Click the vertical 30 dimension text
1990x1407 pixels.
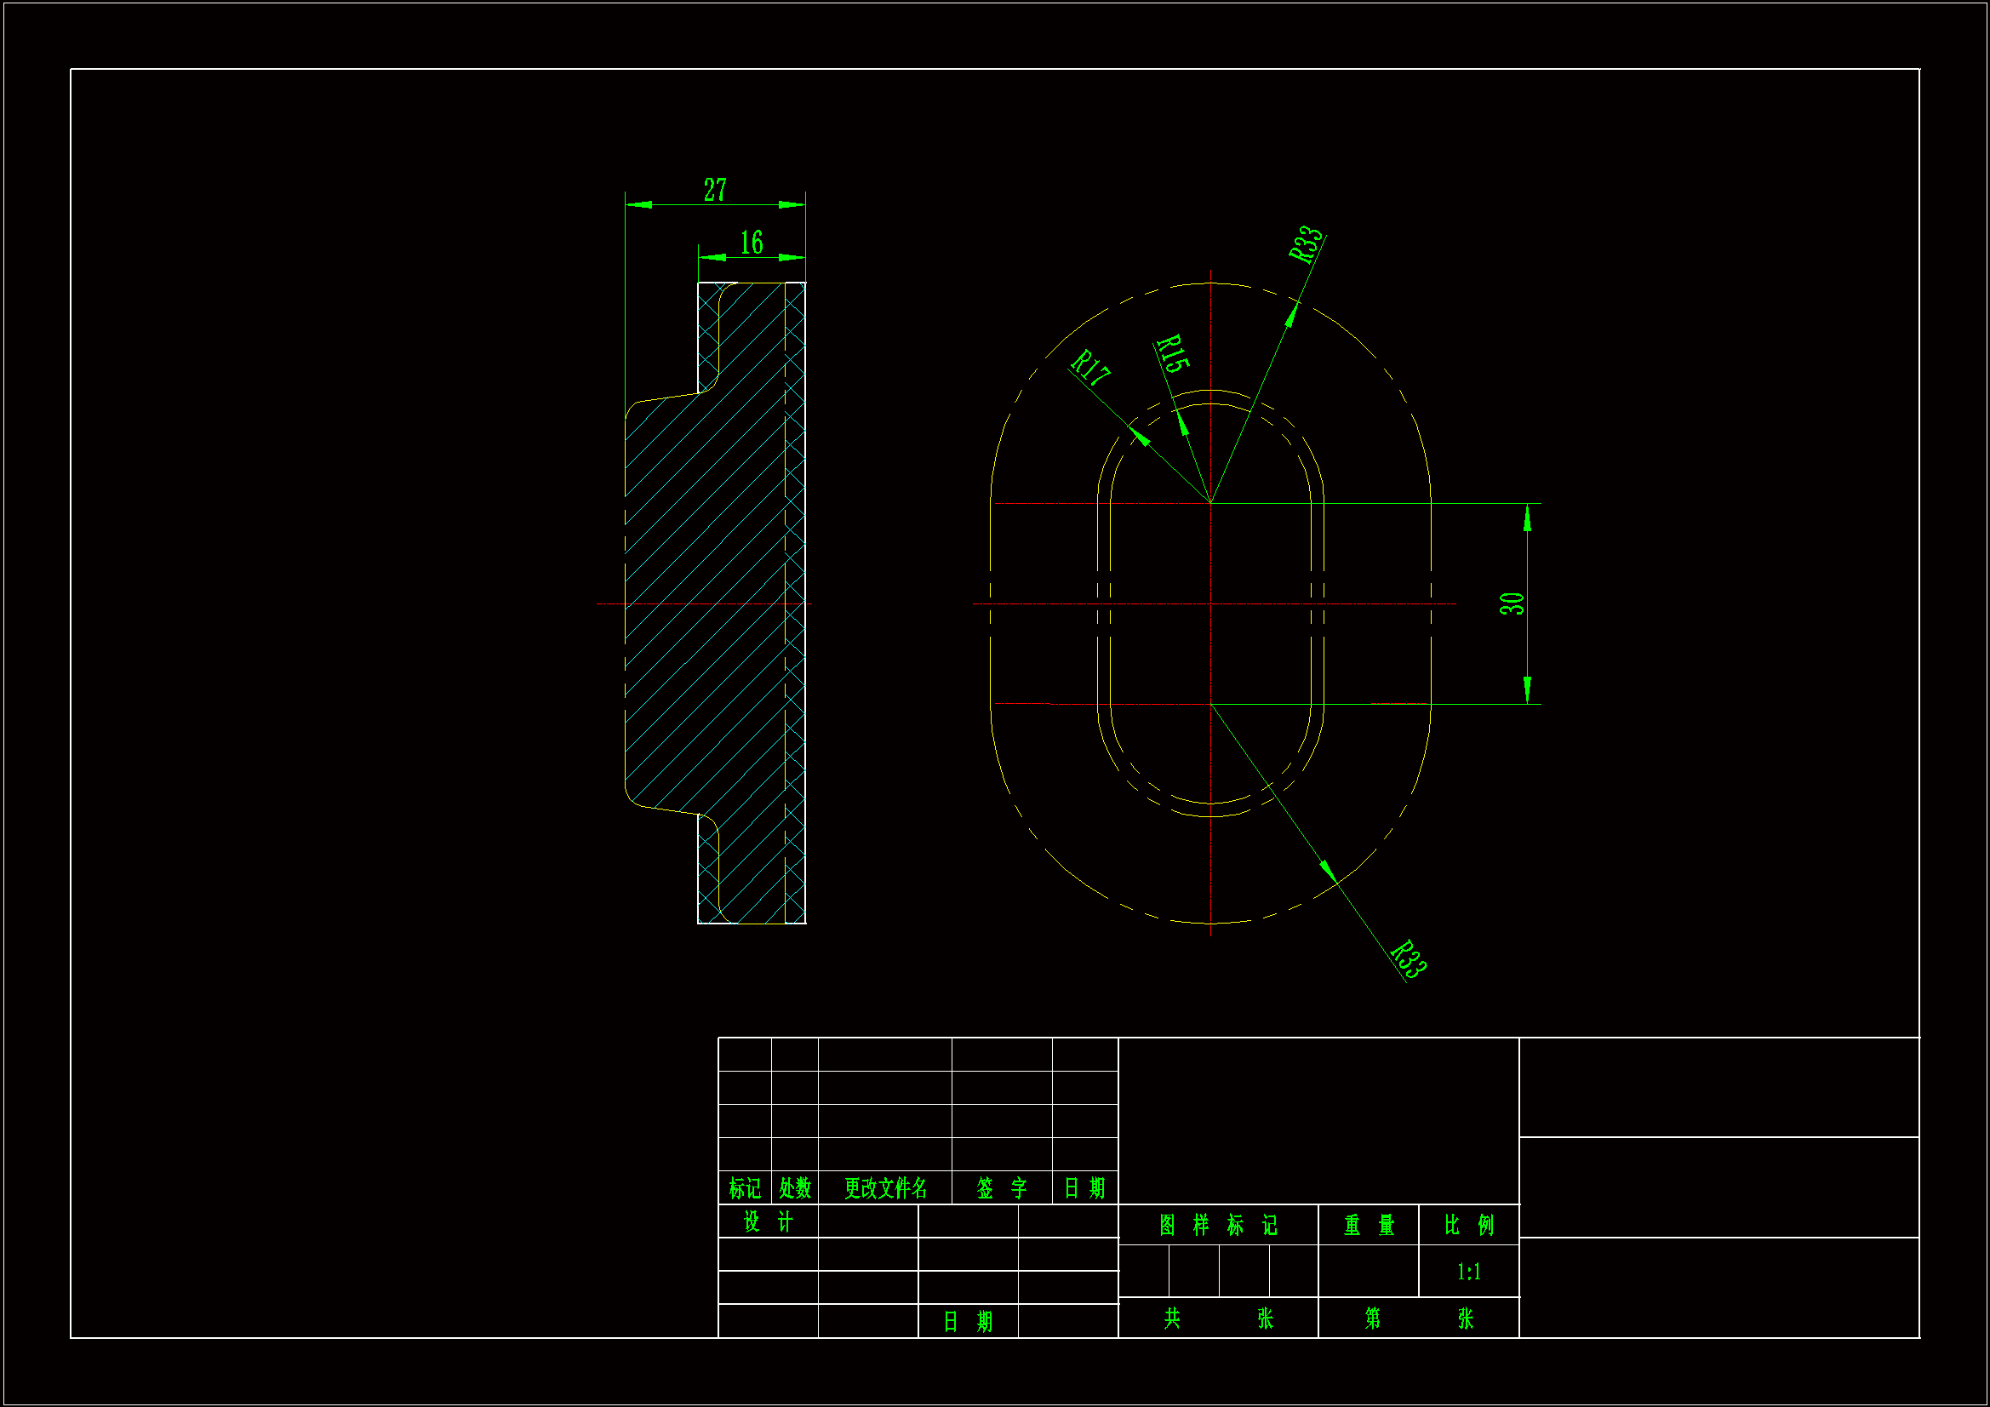pyautogui.click(x=1511, y=603)
